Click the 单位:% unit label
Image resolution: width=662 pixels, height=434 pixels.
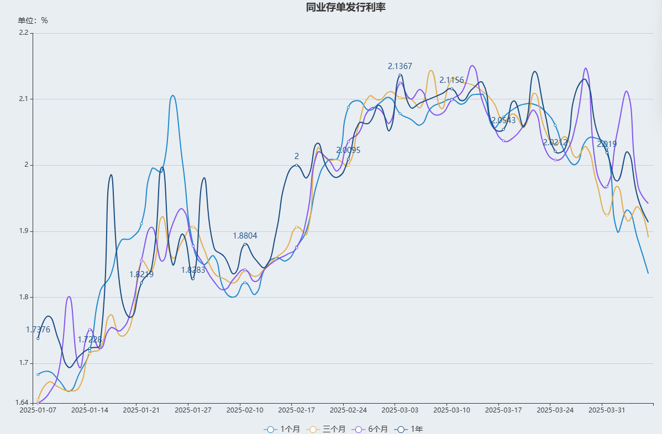point(33,20)
